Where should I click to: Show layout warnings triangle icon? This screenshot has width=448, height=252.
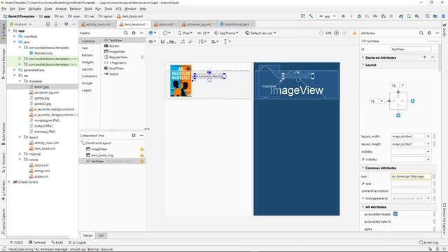355,33
